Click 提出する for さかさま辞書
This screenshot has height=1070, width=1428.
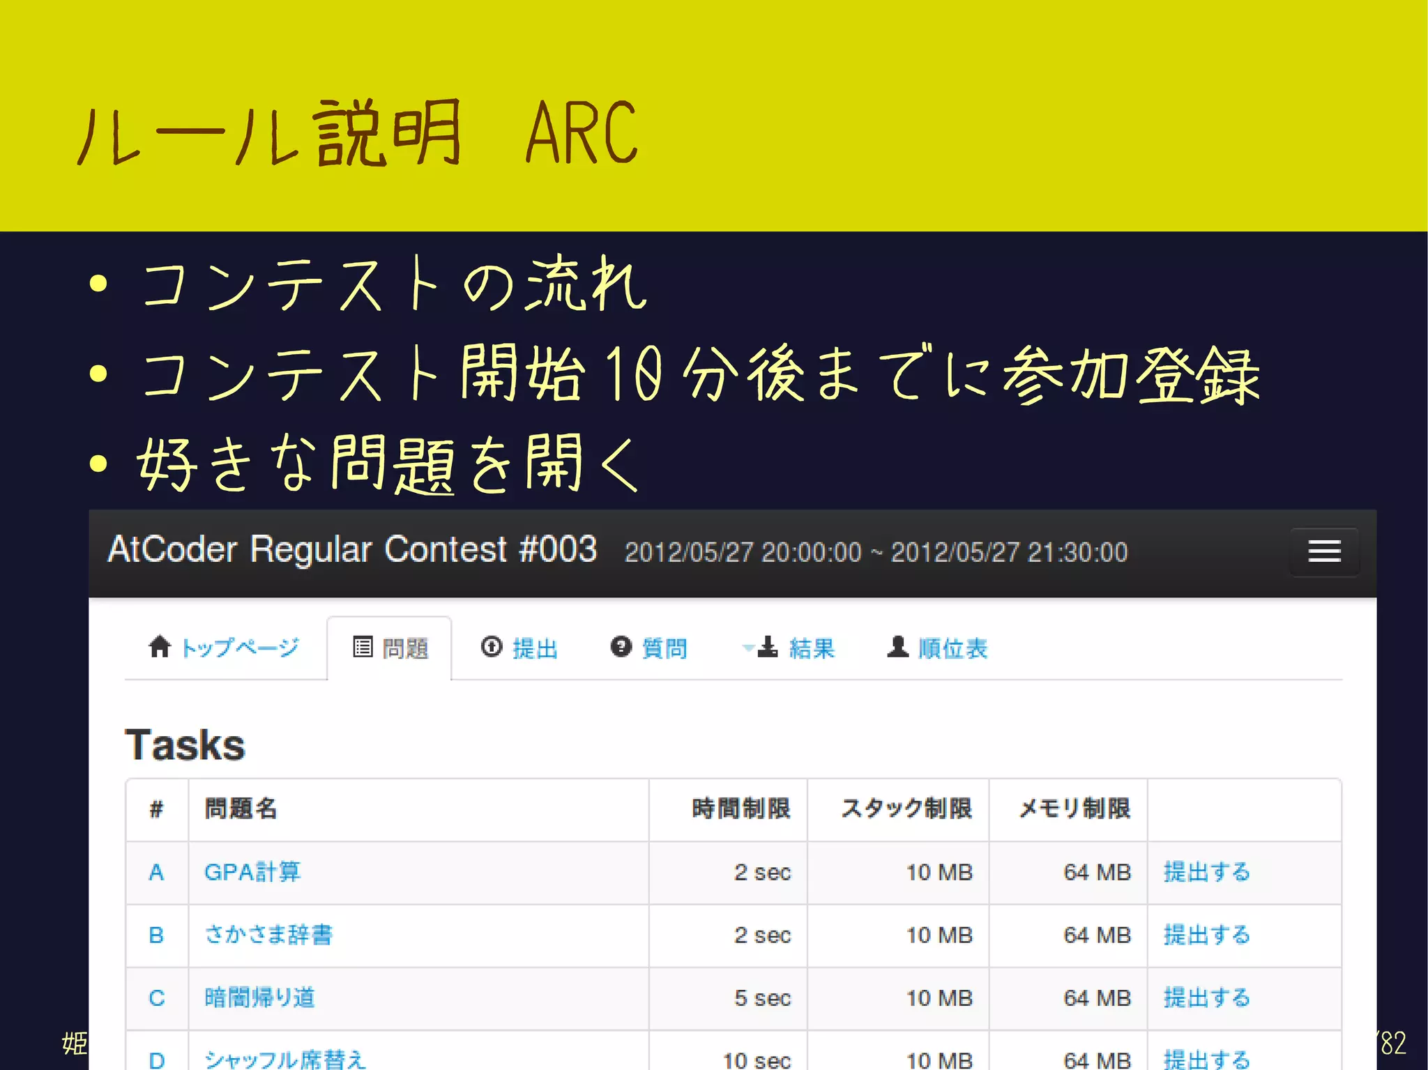(1207, 935)
